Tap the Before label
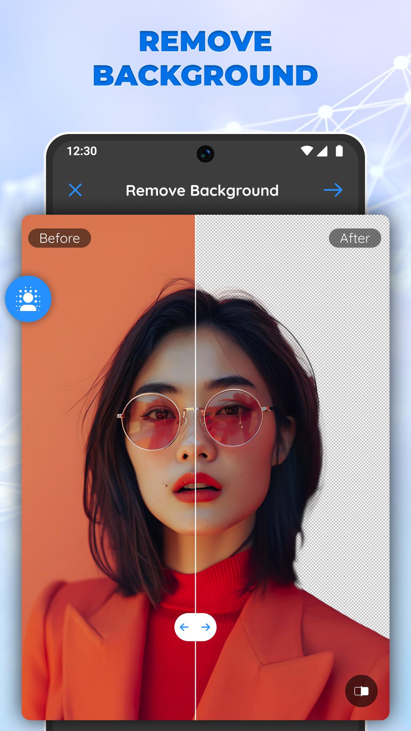 tap(59, 238)
